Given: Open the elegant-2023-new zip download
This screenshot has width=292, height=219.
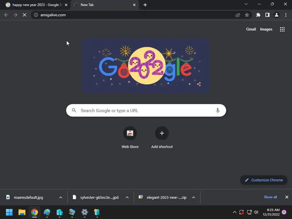Looking at the screenshot, I should point(166,197).
